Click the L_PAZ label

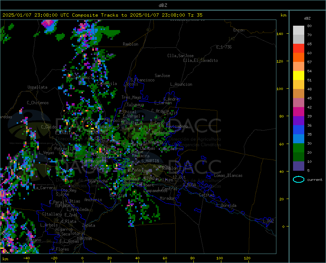coord(268,221)
